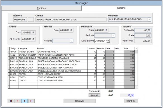This screenshot has height=108, width=163.
Task: Click the Número field 00097255
Action: click(20, 19)
